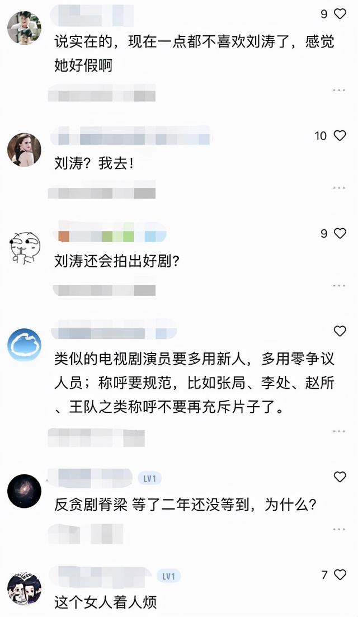This screenshot has height=617, width=358.
Task: Open more options under '她好假啊' comment
Action: 339,90
